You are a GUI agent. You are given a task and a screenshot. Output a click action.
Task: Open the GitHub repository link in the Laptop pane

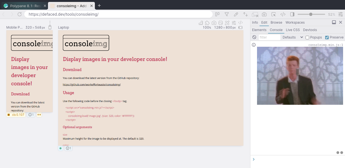pos(92,84)
